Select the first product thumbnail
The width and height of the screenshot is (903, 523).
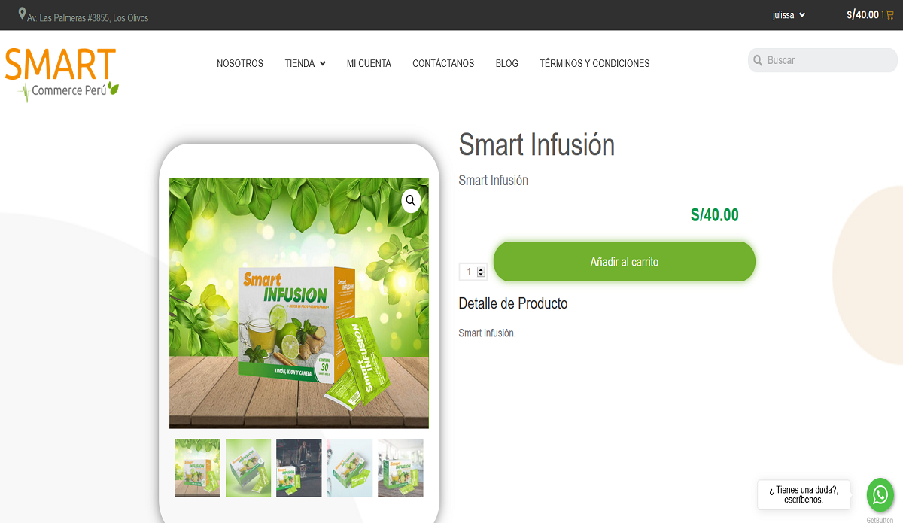click(x=198, y=468)
